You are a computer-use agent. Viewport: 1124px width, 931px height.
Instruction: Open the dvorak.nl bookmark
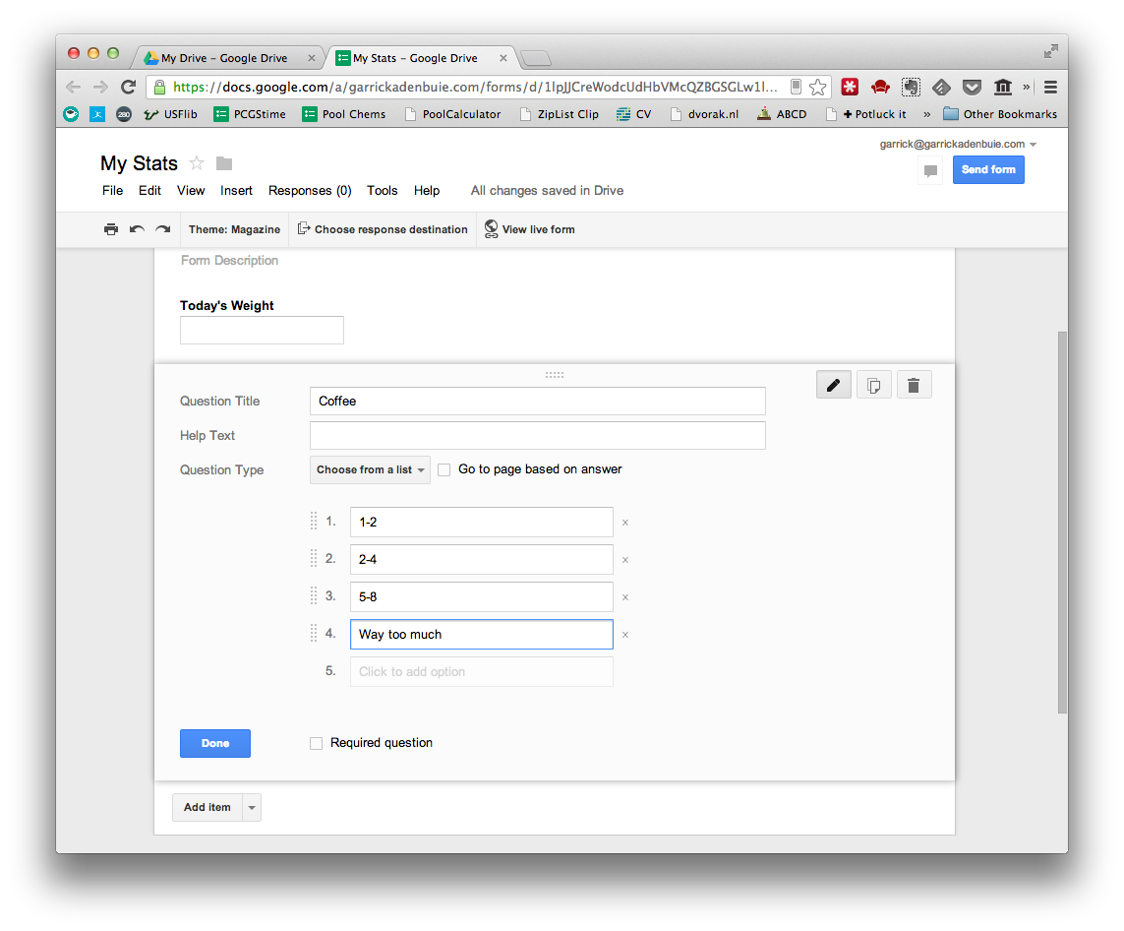(x=705, y=114)
